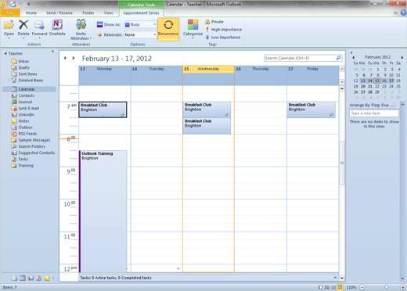The height and width of the screenshot is (291, 407).
Task: Collapse the navigation pane
Action: (52, 52)
